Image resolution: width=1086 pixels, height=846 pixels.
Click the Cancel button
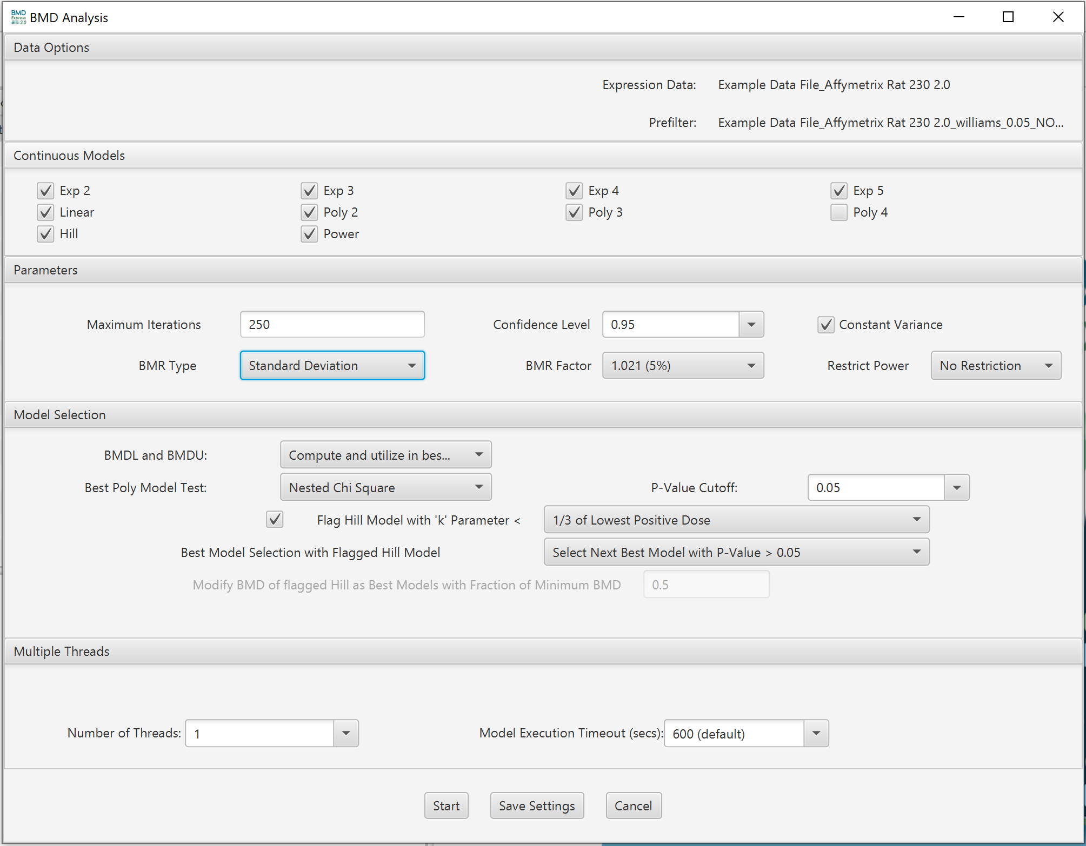coord(633,805)
